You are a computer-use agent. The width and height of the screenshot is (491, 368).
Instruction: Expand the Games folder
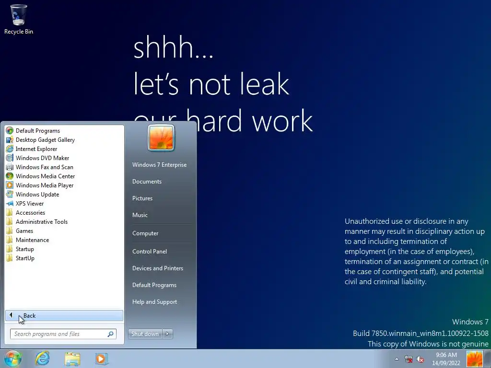(x=64, y=230)
